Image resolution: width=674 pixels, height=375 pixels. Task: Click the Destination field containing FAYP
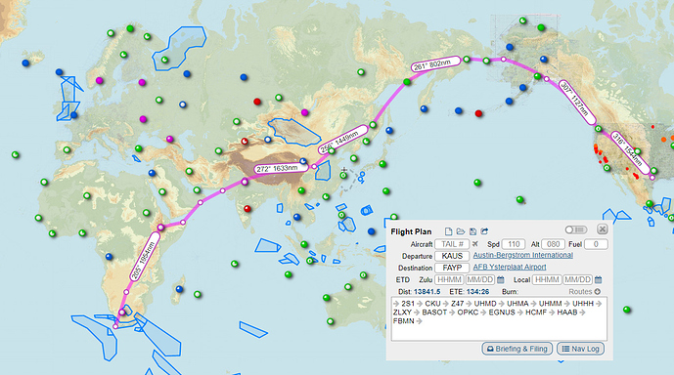pyautogui.click(x=452, y=268)
